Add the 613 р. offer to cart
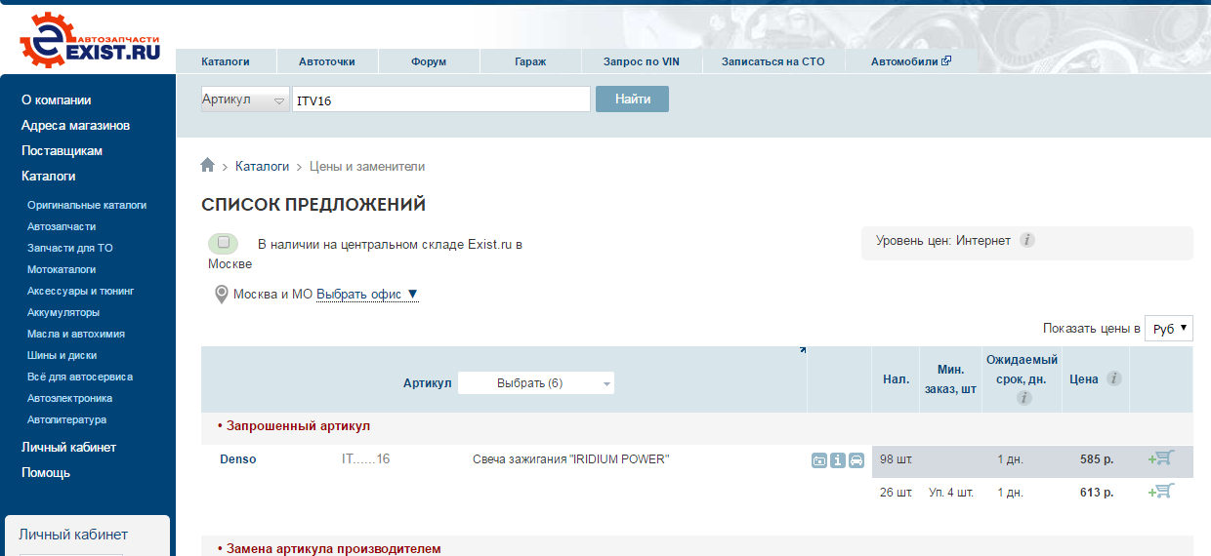The height and width of the screenshot is (556, 1211). pyautogui.click(x=1161, y=492)
